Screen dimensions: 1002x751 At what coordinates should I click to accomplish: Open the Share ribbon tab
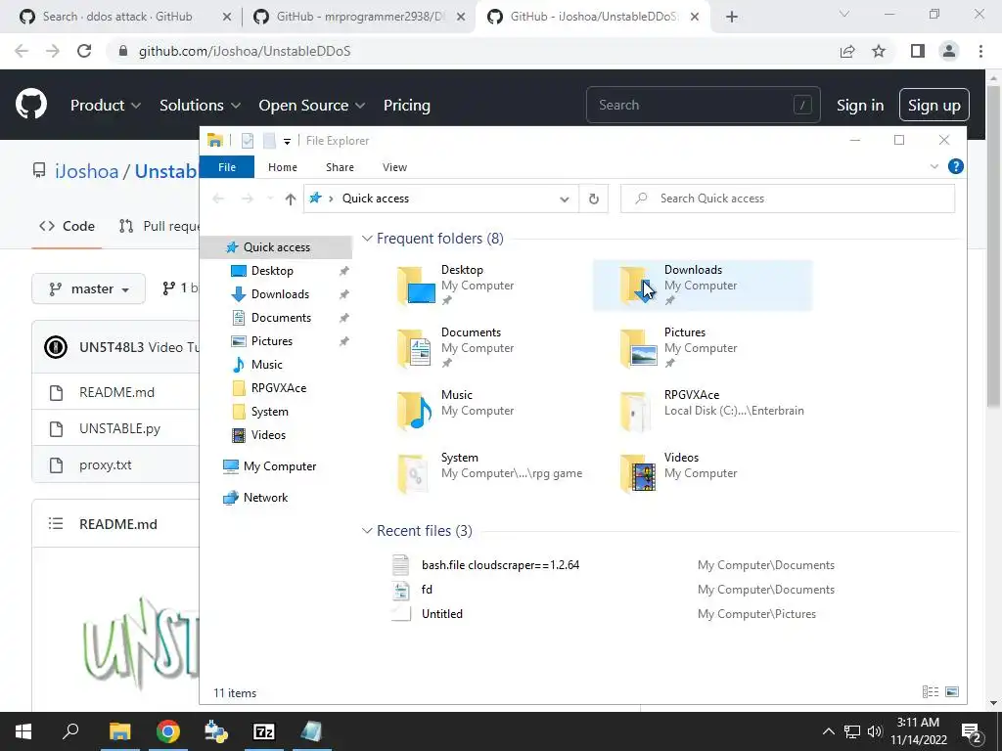coord(340,166)
